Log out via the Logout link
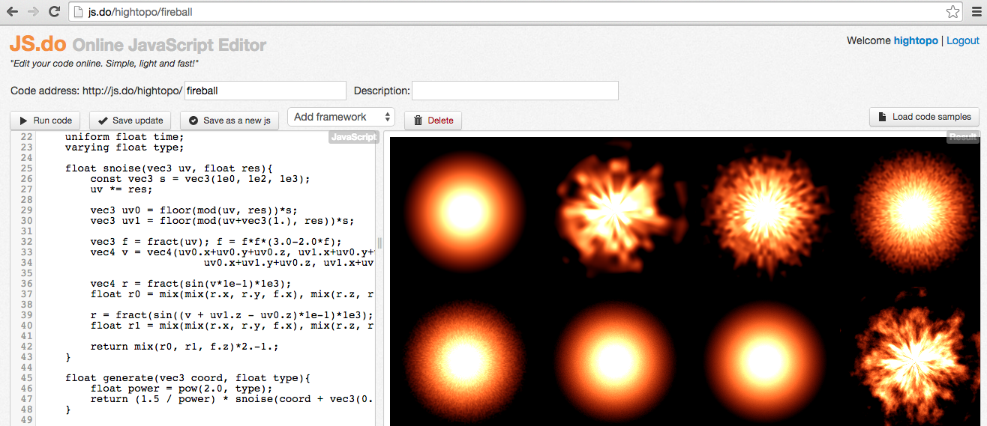Viewport: 987px width, 426px height. tap(963, 40)
